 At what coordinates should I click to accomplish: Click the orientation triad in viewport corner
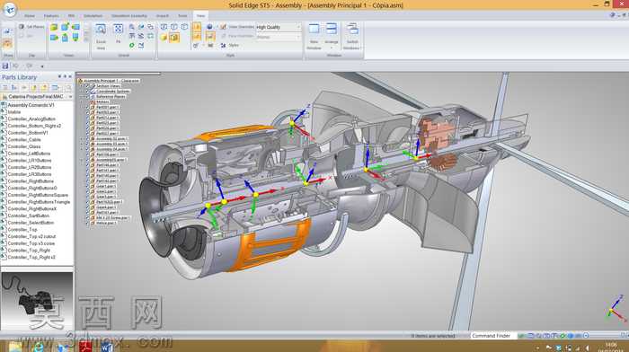coord(616,309)
